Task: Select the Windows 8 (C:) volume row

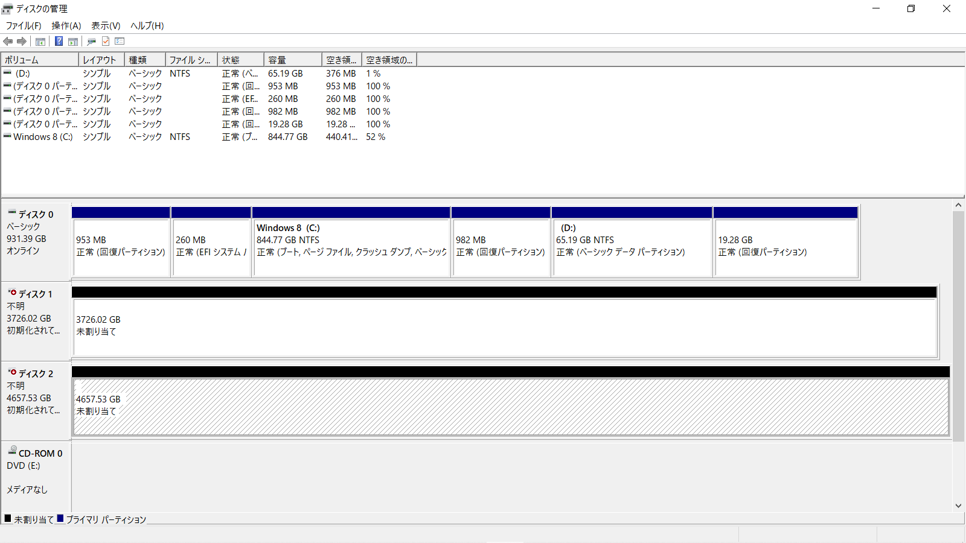Action: 43,137
